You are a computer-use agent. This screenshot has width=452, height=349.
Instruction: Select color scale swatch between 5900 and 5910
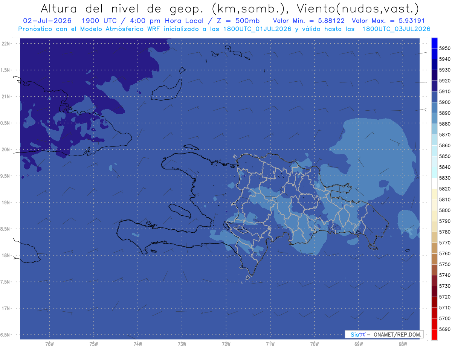(434, 97)
